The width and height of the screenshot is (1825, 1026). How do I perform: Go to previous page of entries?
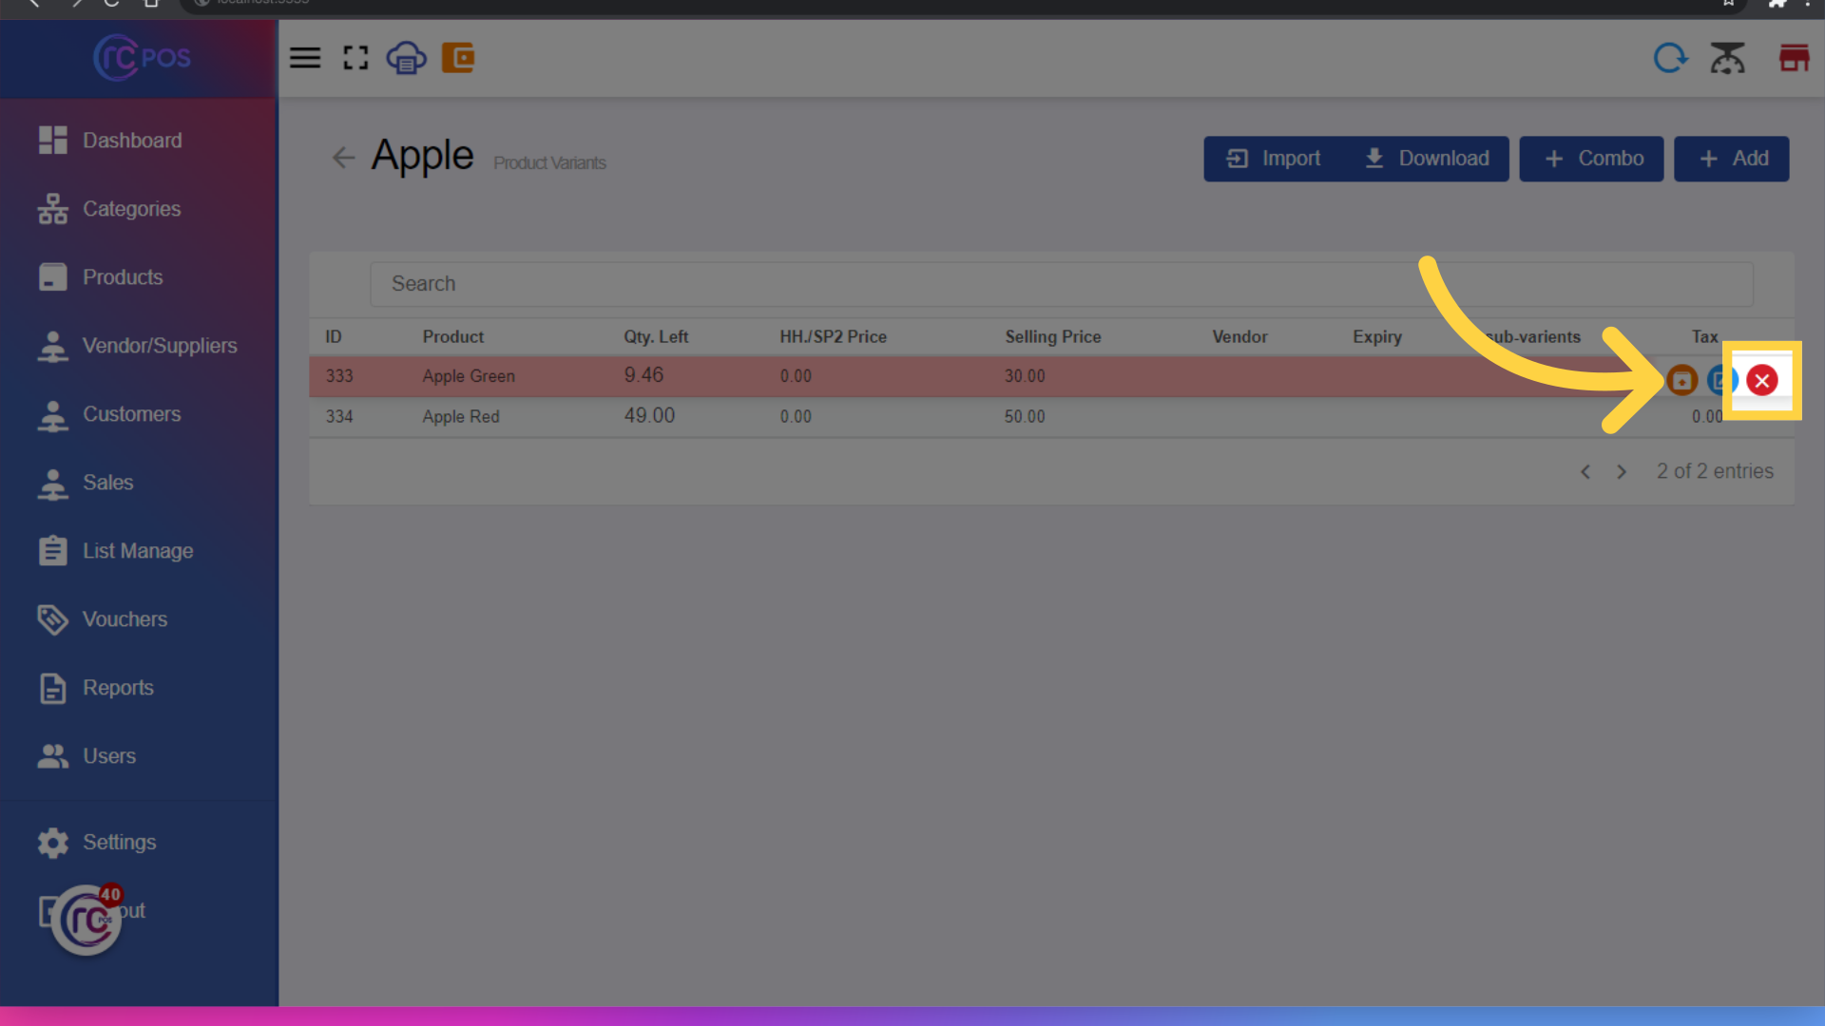coord(1585,472)
